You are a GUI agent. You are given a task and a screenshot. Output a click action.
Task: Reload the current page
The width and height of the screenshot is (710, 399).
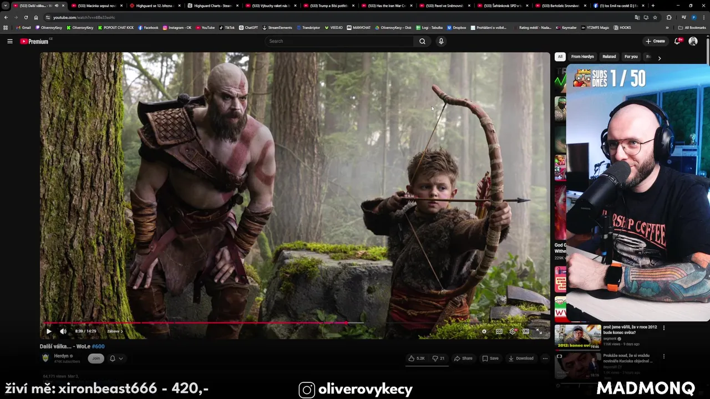point(26,17)
